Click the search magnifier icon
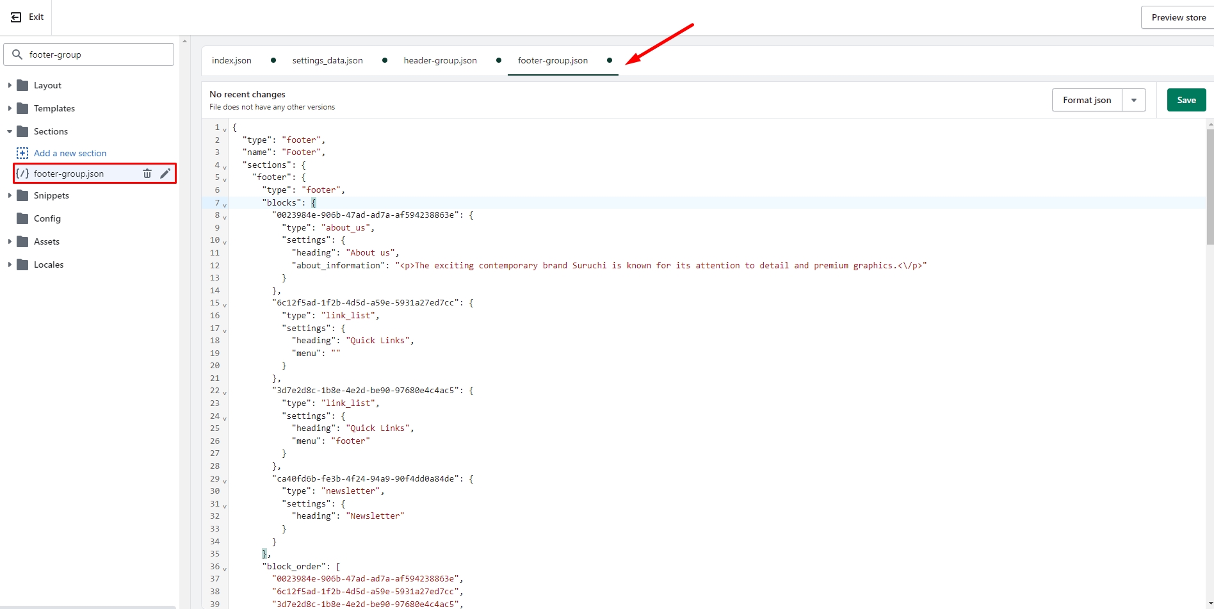The width and height of the screenshot is (1214, 609). pyautogui.click(x=17, y=54)
